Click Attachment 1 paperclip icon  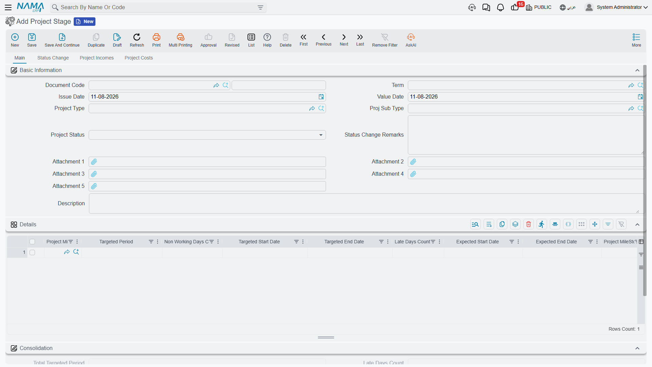click(94, 162)
